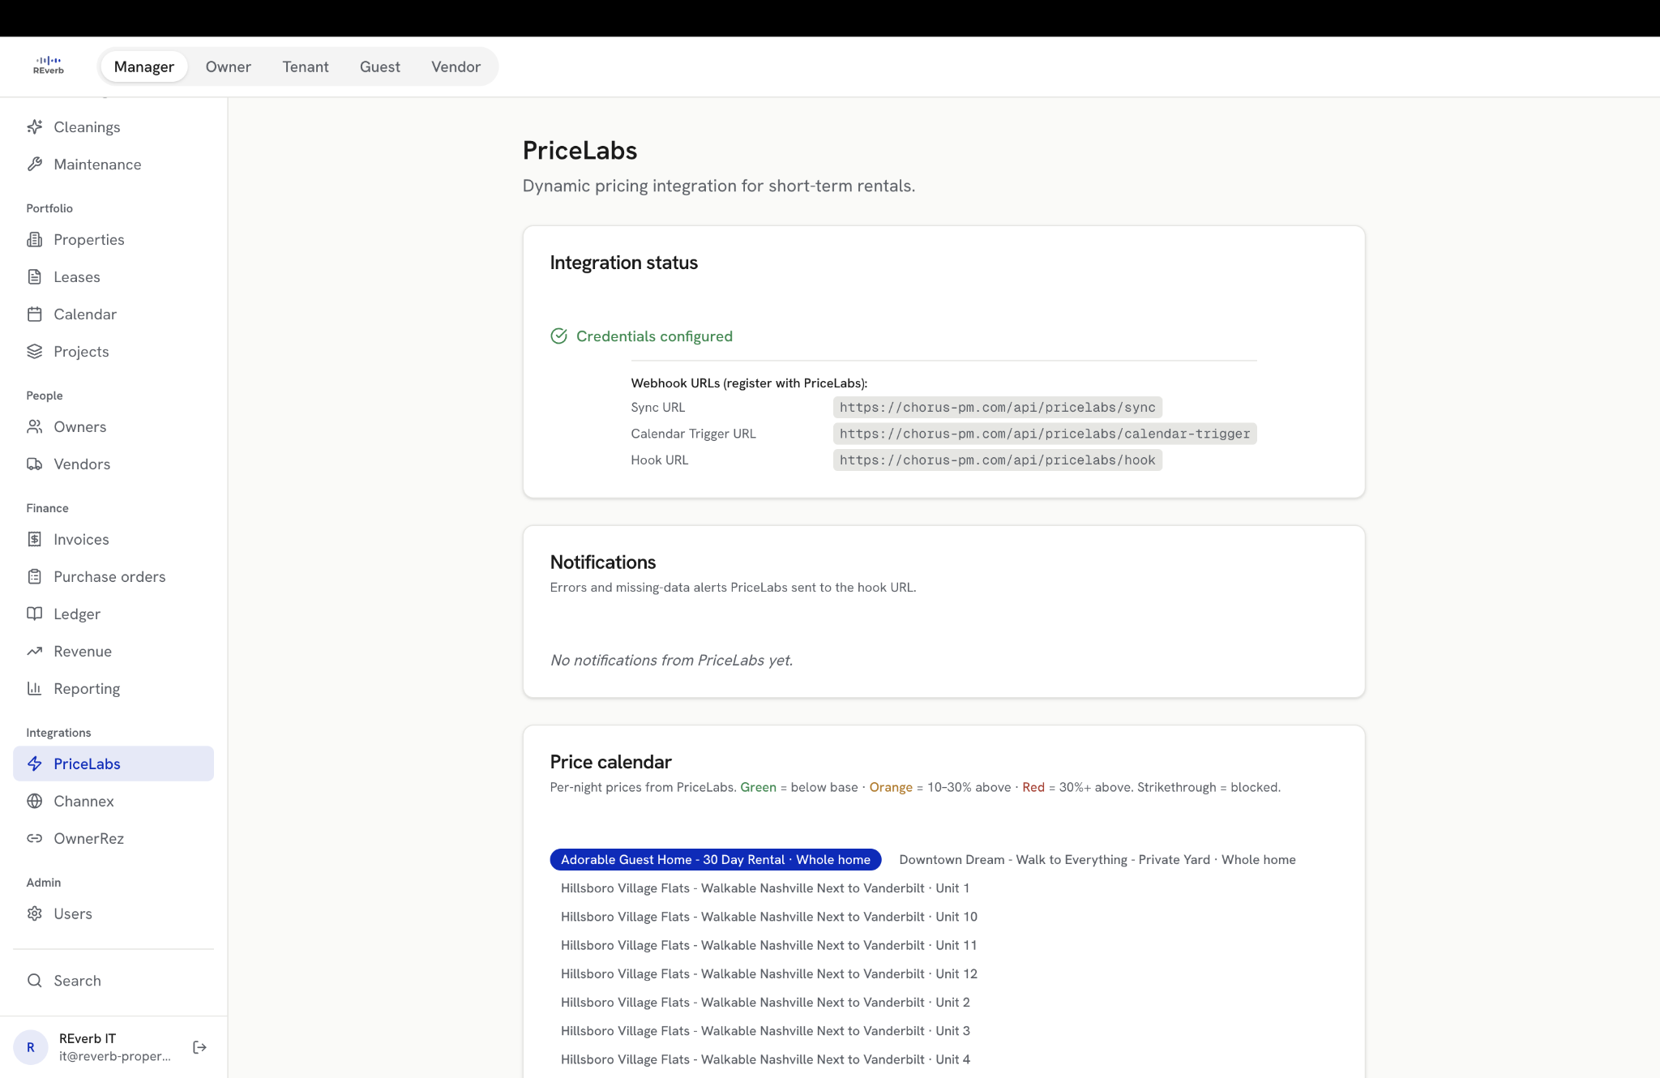Select the Channex integration link
Screen dimensions: 1660x1078
point(113,802)
